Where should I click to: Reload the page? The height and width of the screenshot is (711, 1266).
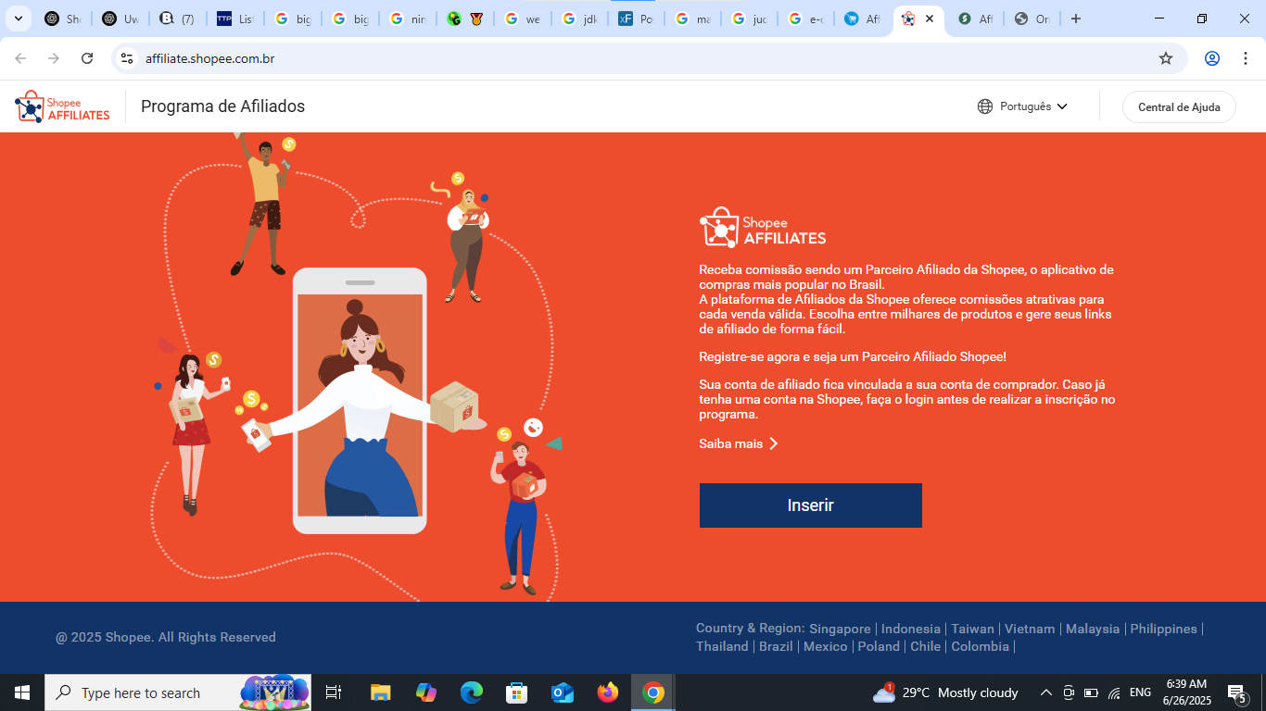87,58
